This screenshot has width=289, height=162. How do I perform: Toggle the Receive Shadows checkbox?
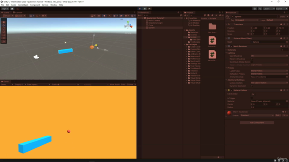(252, 59)
